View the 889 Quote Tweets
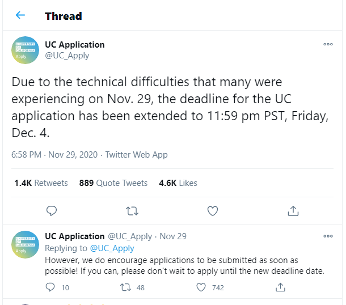This screenshot has height=305, width=346. (113, 183)
